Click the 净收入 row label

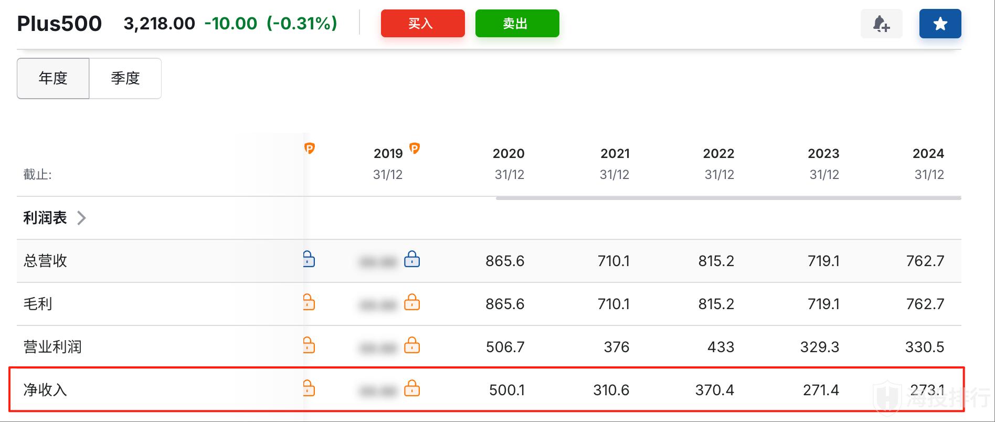tap(45, 390)
